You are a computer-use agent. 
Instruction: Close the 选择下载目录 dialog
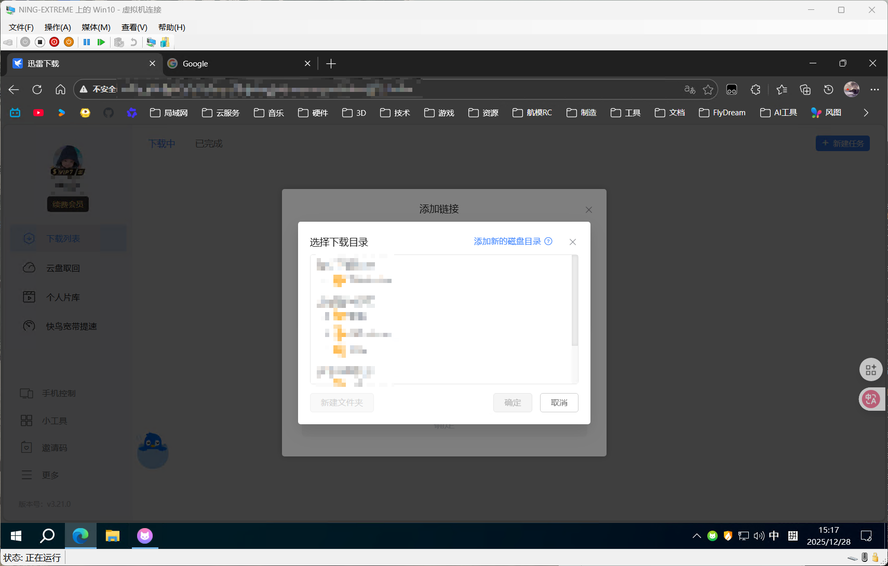click(573, 242)
